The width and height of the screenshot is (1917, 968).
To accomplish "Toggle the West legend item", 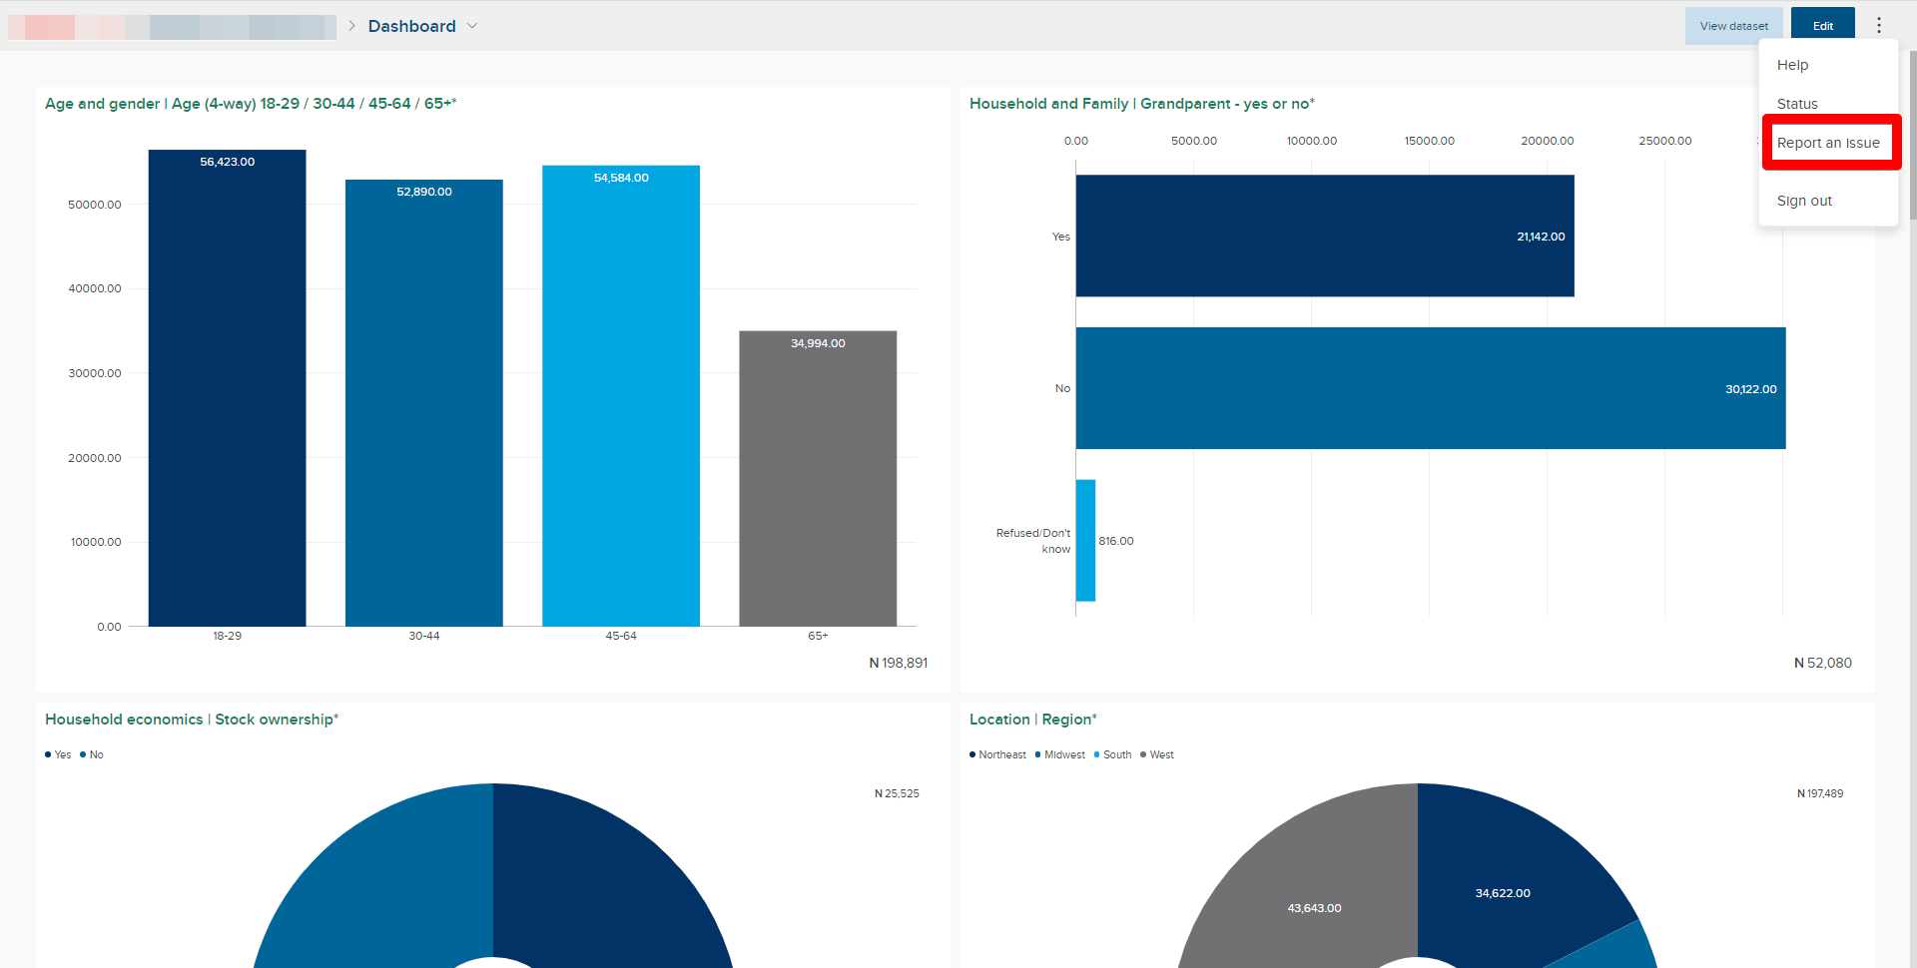I will pyautogui.click(x=1157, y=754).
